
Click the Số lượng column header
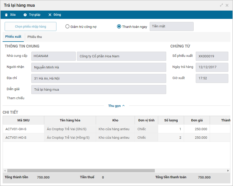tap(171, 120)
